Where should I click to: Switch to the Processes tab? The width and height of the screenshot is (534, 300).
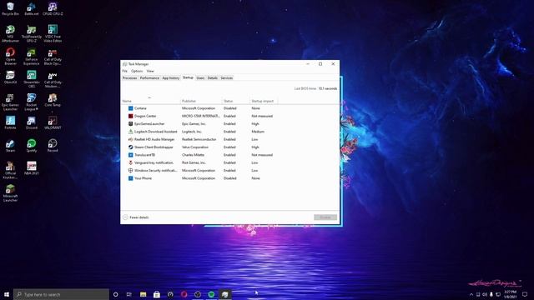pos(129,77)
